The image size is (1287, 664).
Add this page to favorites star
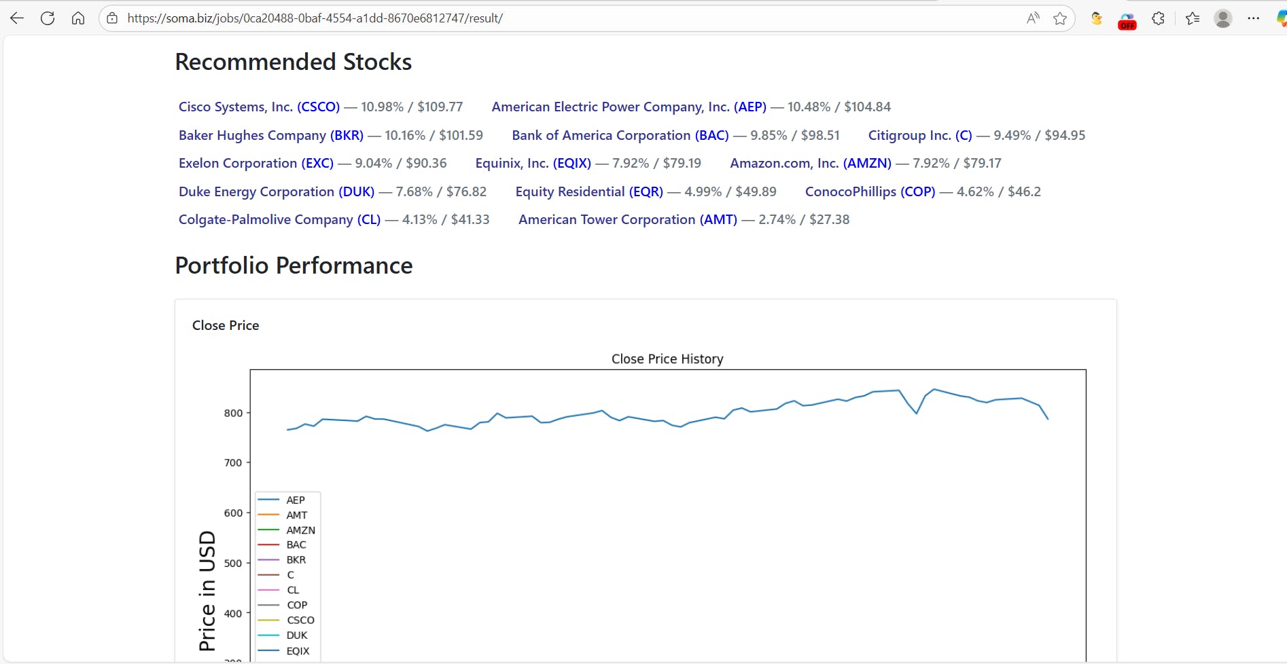point(1060,18)
